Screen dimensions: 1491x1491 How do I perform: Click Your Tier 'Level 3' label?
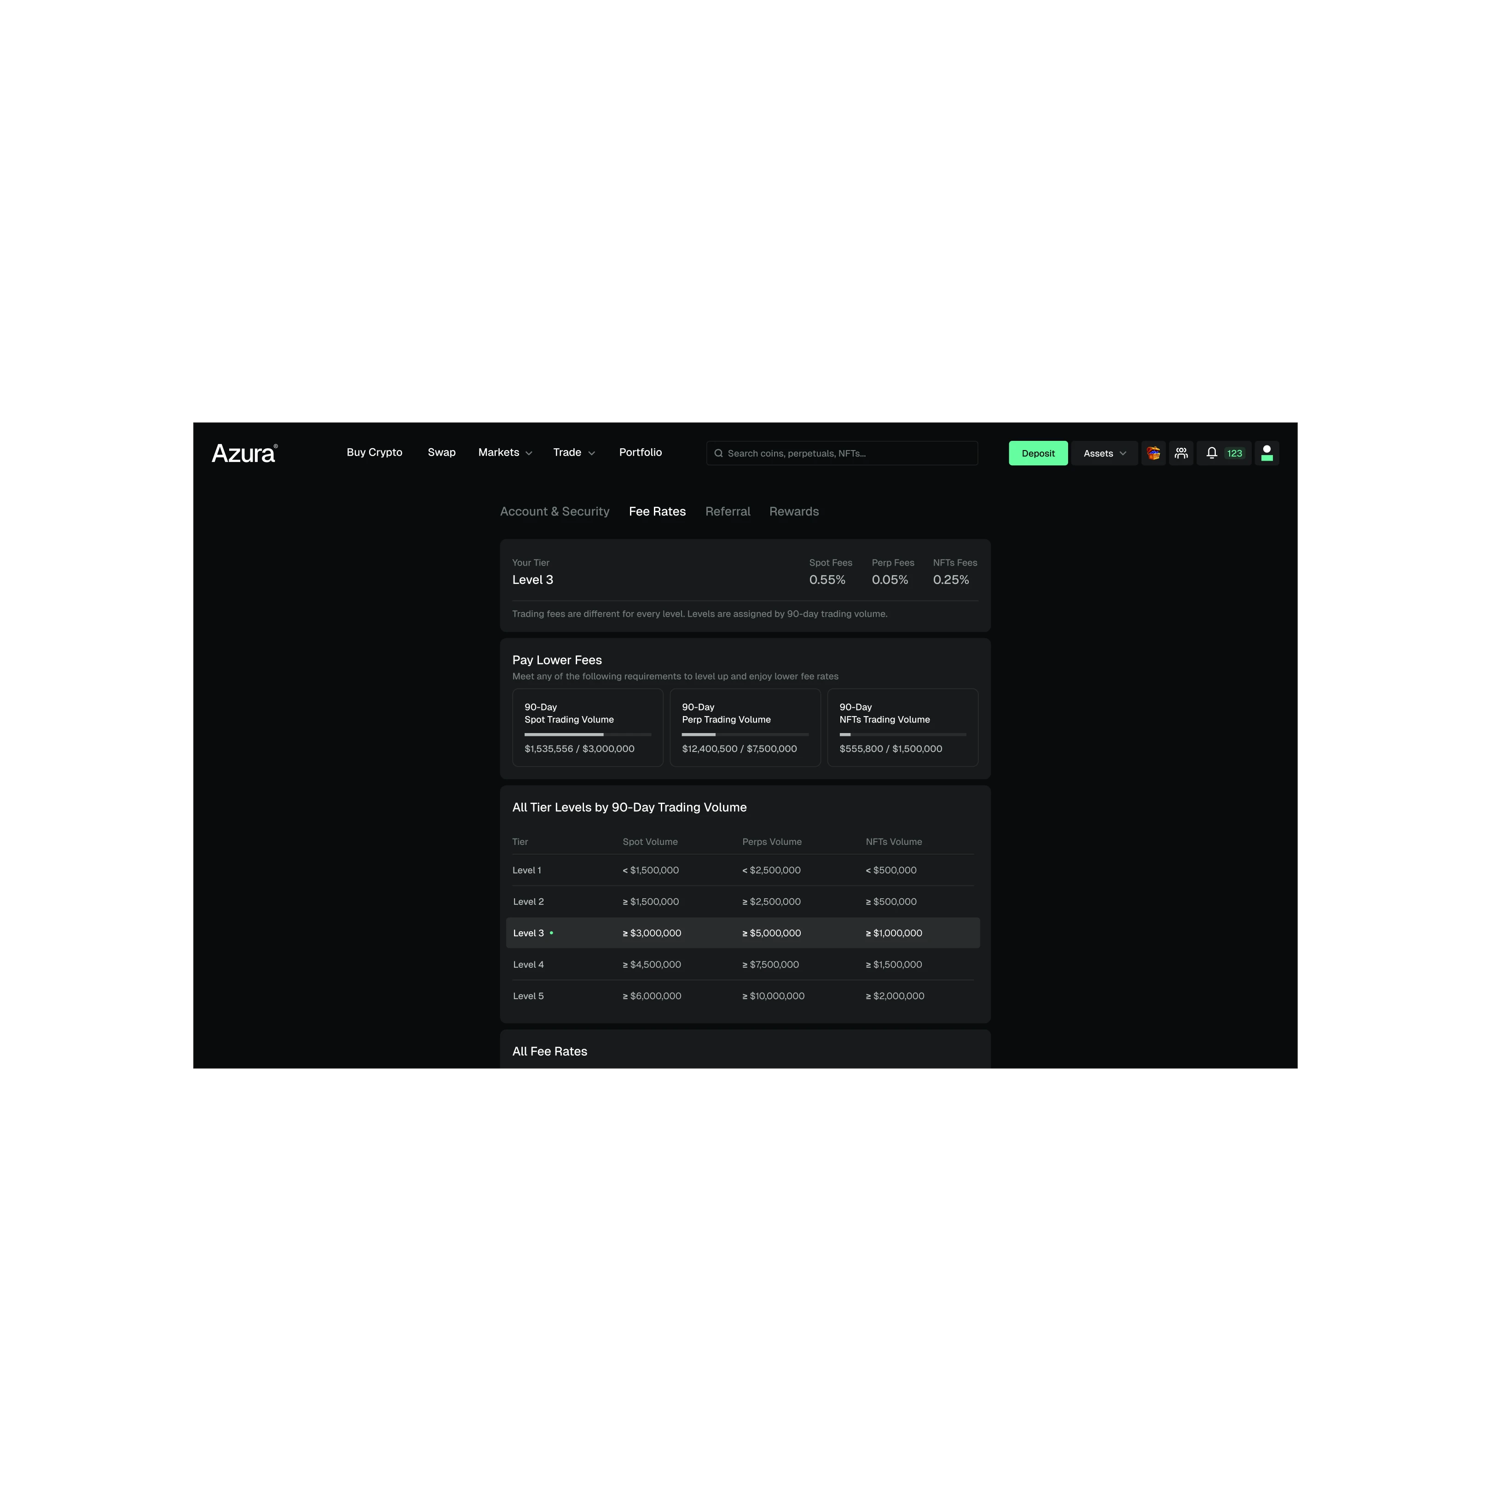pyautogui.click(x=532, y=579)
